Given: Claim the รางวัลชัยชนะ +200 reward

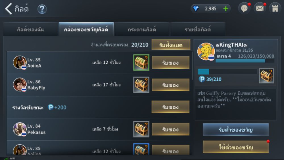Looking at the screenshot, I should click(x=170, y=107).
